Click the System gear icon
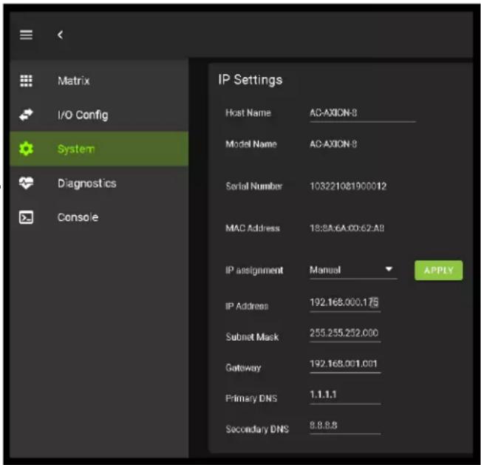This screenshot has height=465, width=481. pos(26,149)
